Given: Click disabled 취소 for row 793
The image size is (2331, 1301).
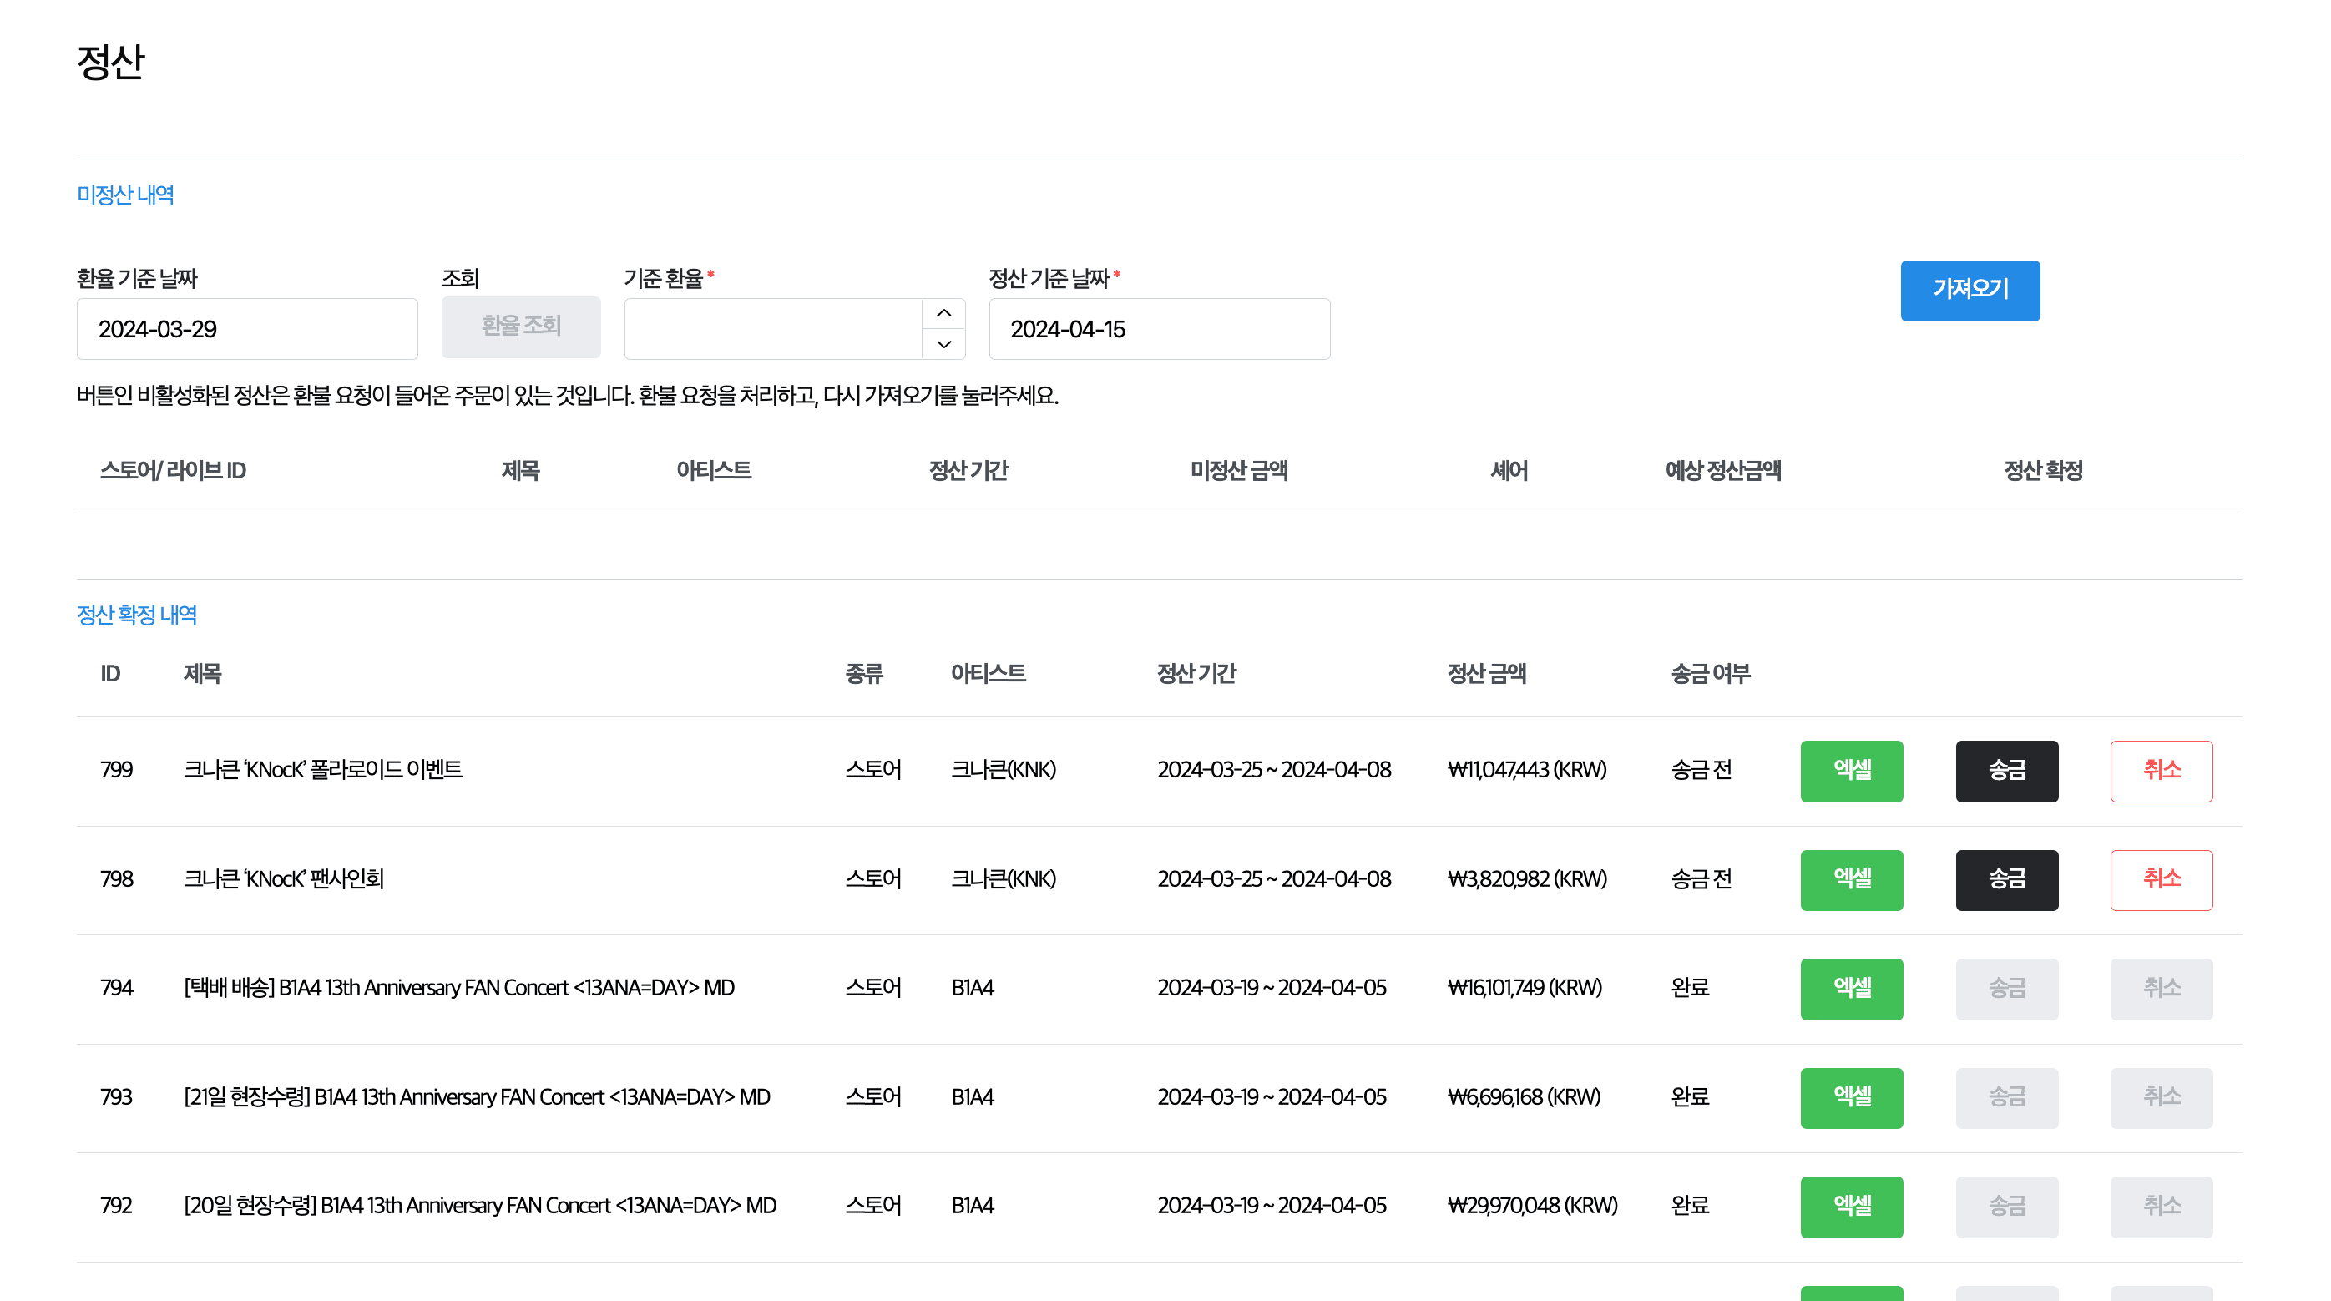Looking at the screenshot, I should (2161, 1098).
